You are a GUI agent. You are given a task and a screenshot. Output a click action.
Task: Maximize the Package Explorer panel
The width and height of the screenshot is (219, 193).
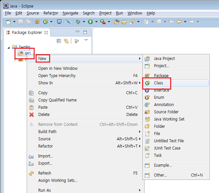(85, 32)
